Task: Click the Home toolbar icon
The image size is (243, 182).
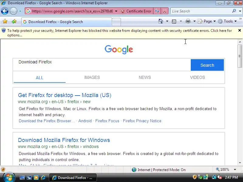Action: coord(161,21)
